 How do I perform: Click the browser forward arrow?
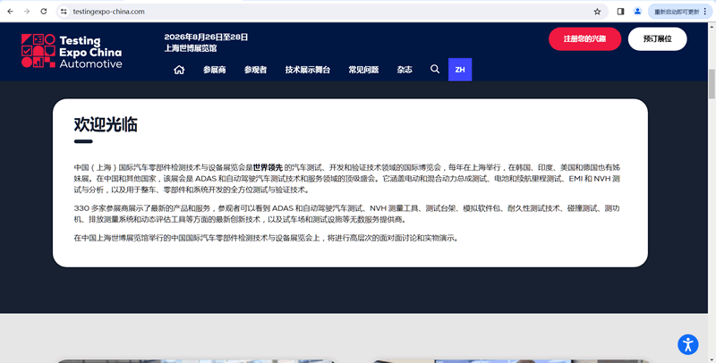(x=25, y=12)
